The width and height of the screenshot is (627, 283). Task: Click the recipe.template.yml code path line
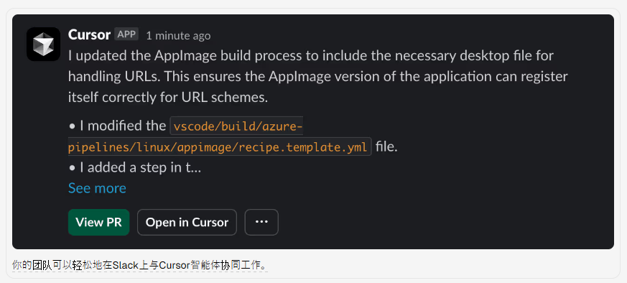[218, 147]
